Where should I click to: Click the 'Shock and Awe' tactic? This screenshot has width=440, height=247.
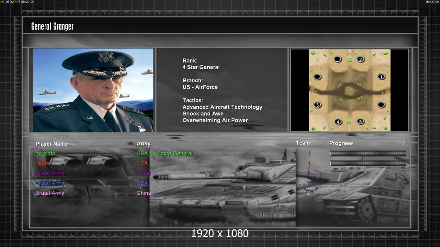(203, 114)
